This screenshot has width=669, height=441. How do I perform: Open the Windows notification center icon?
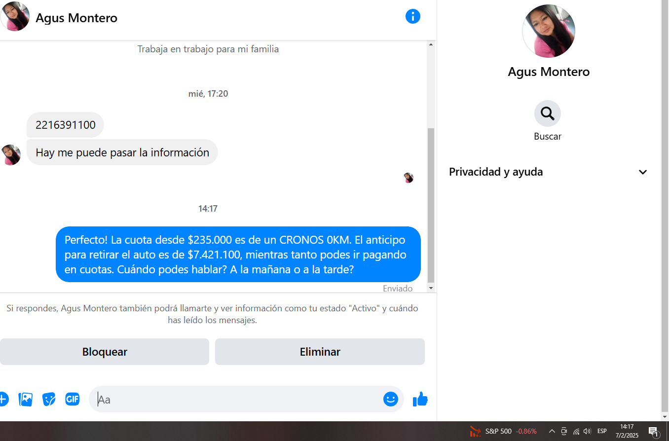[654, 432]
